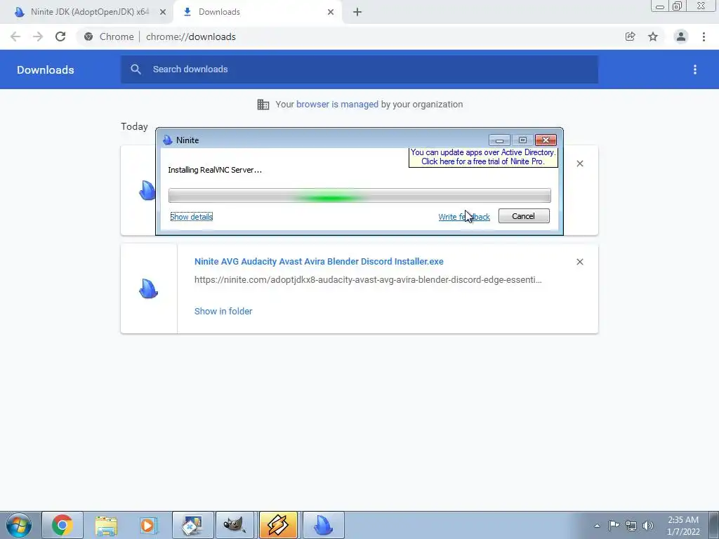Click the Downloads page heading
The height and width of the screenshot is (539, 719).
click(x=46, y=69)
